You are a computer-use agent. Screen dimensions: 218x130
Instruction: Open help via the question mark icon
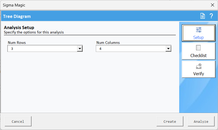[211, 16]
